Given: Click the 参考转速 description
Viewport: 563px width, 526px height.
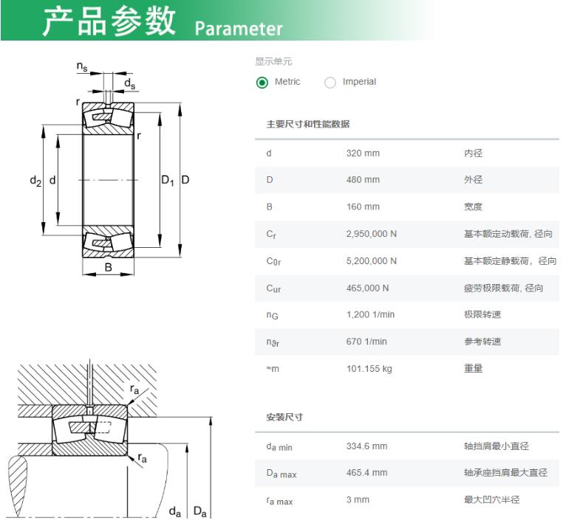Looking at the screenshot, I should 482,342.
